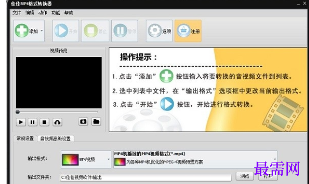Click the 注册 (Register) basket button

pos(188,31)
